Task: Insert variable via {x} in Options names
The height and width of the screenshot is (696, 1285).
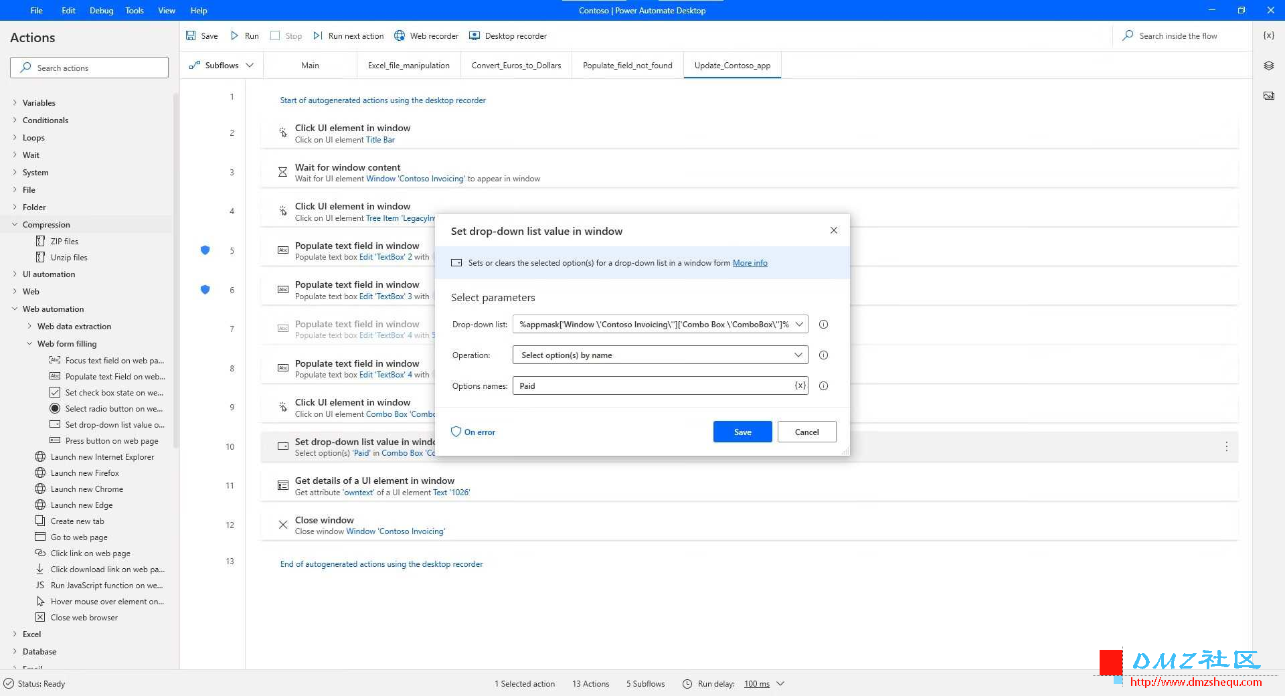Action: click(800, 385)
